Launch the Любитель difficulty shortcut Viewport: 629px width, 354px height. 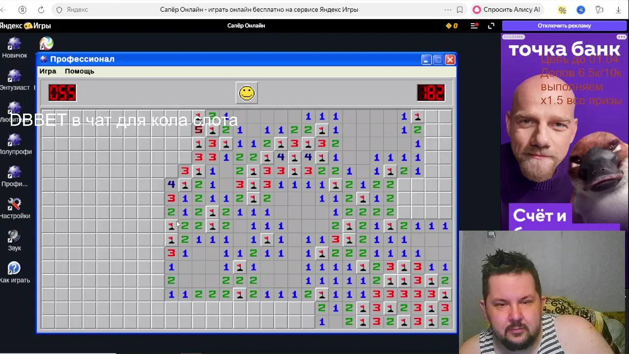pyautogui.click(x=14, y=112)
